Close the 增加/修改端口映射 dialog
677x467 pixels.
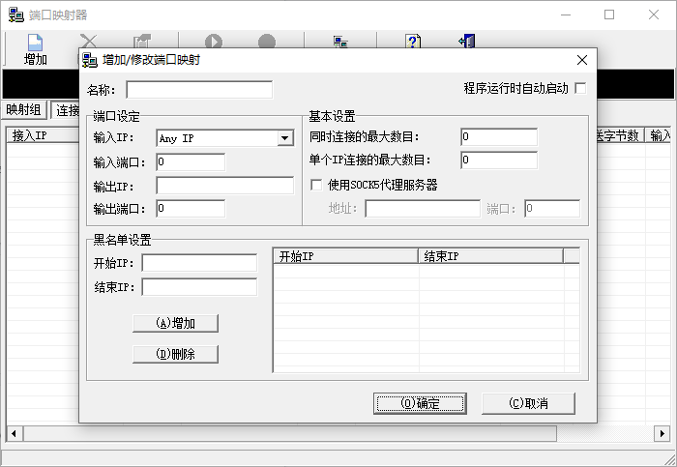coord(582,60)
